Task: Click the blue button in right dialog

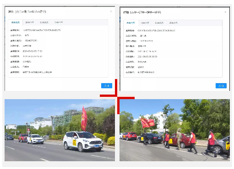Action: pyautogui.click(x=221, y=86)
